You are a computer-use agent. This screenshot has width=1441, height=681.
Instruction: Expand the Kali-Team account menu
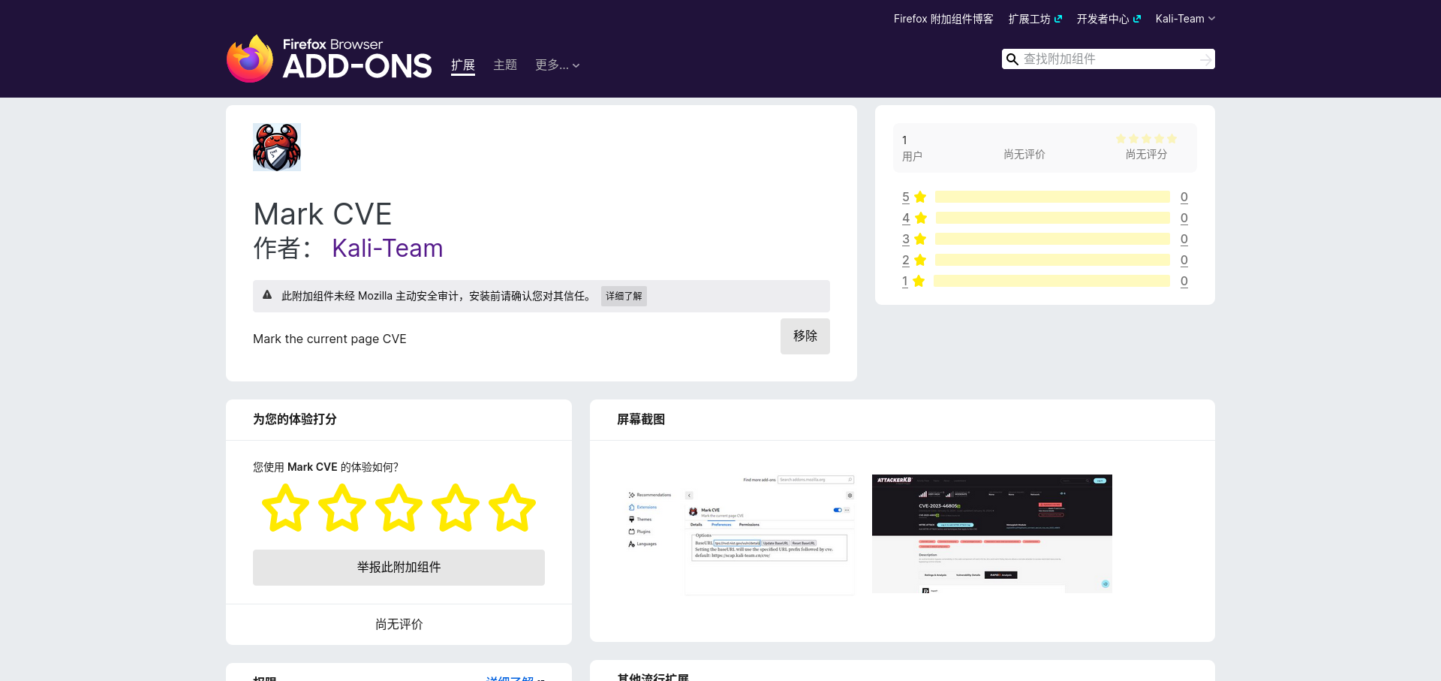[1185, 19]
